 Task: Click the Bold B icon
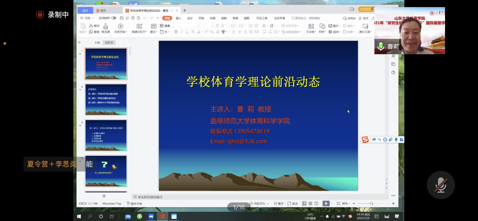click(x=176, y=32)
